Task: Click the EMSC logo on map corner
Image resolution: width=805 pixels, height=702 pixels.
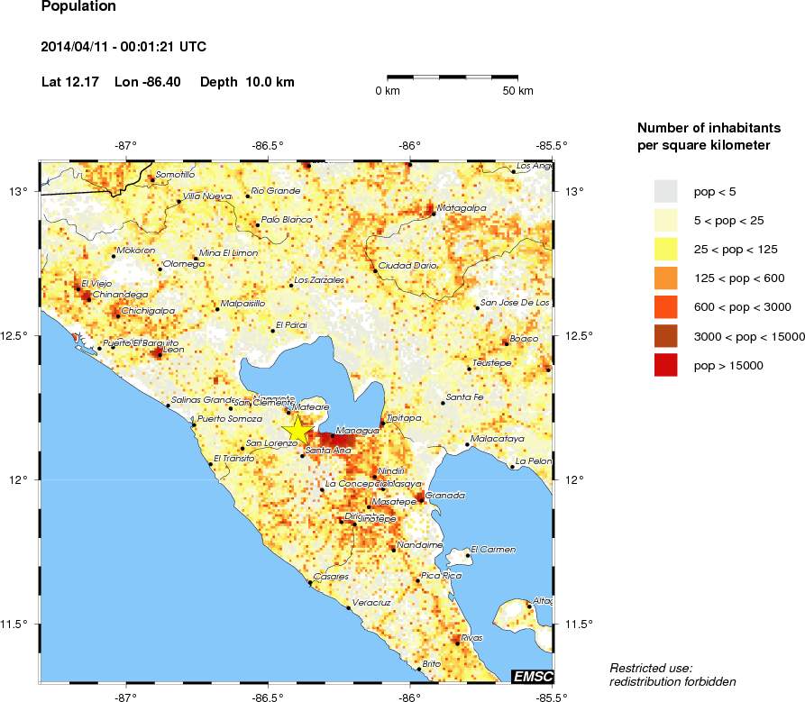Action: pyautogui.click(x=532, y=676)
